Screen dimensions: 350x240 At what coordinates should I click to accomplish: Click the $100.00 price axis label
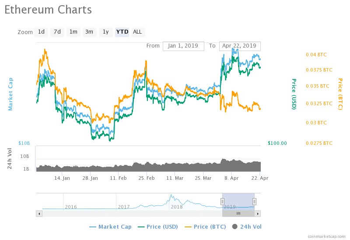(x=277, y=143)
